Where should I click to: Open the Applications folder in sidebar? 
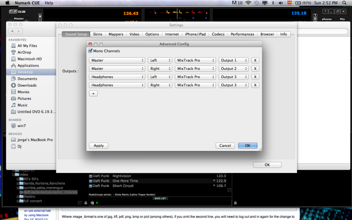tap(28, 66)
